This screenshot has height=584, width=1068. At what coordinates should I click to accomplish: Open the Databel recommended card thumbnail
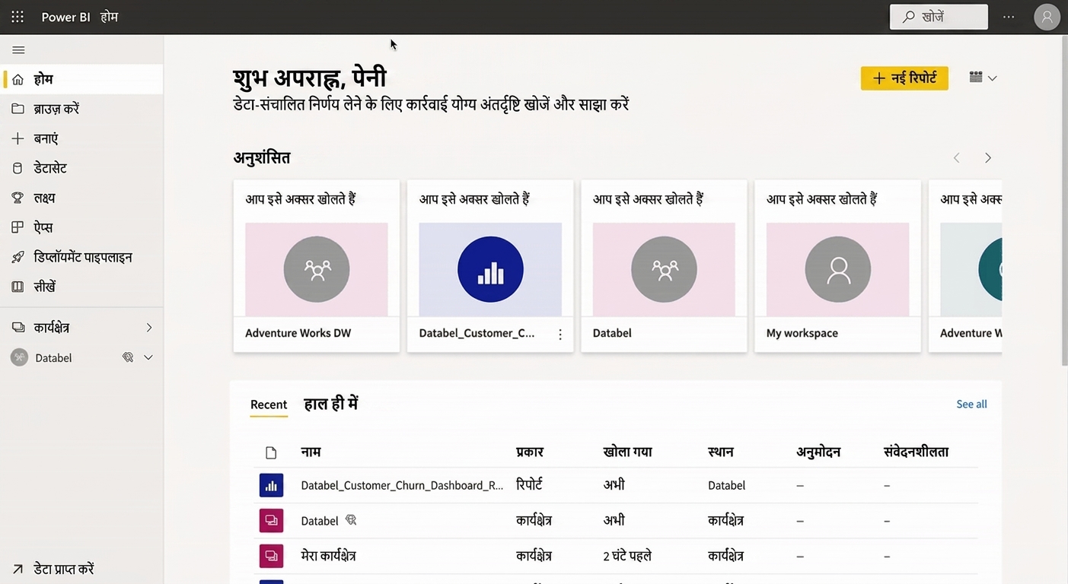coord(664,269)
